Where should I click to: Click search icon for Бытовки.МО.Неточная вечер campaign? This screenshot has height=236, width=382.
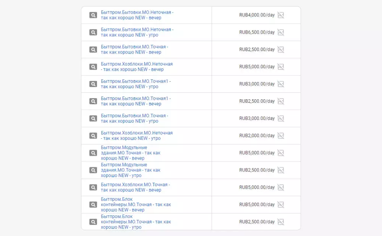point(93,15)
